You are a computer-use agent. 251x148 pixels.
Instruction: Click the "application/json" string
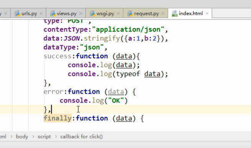pos(128,30)
